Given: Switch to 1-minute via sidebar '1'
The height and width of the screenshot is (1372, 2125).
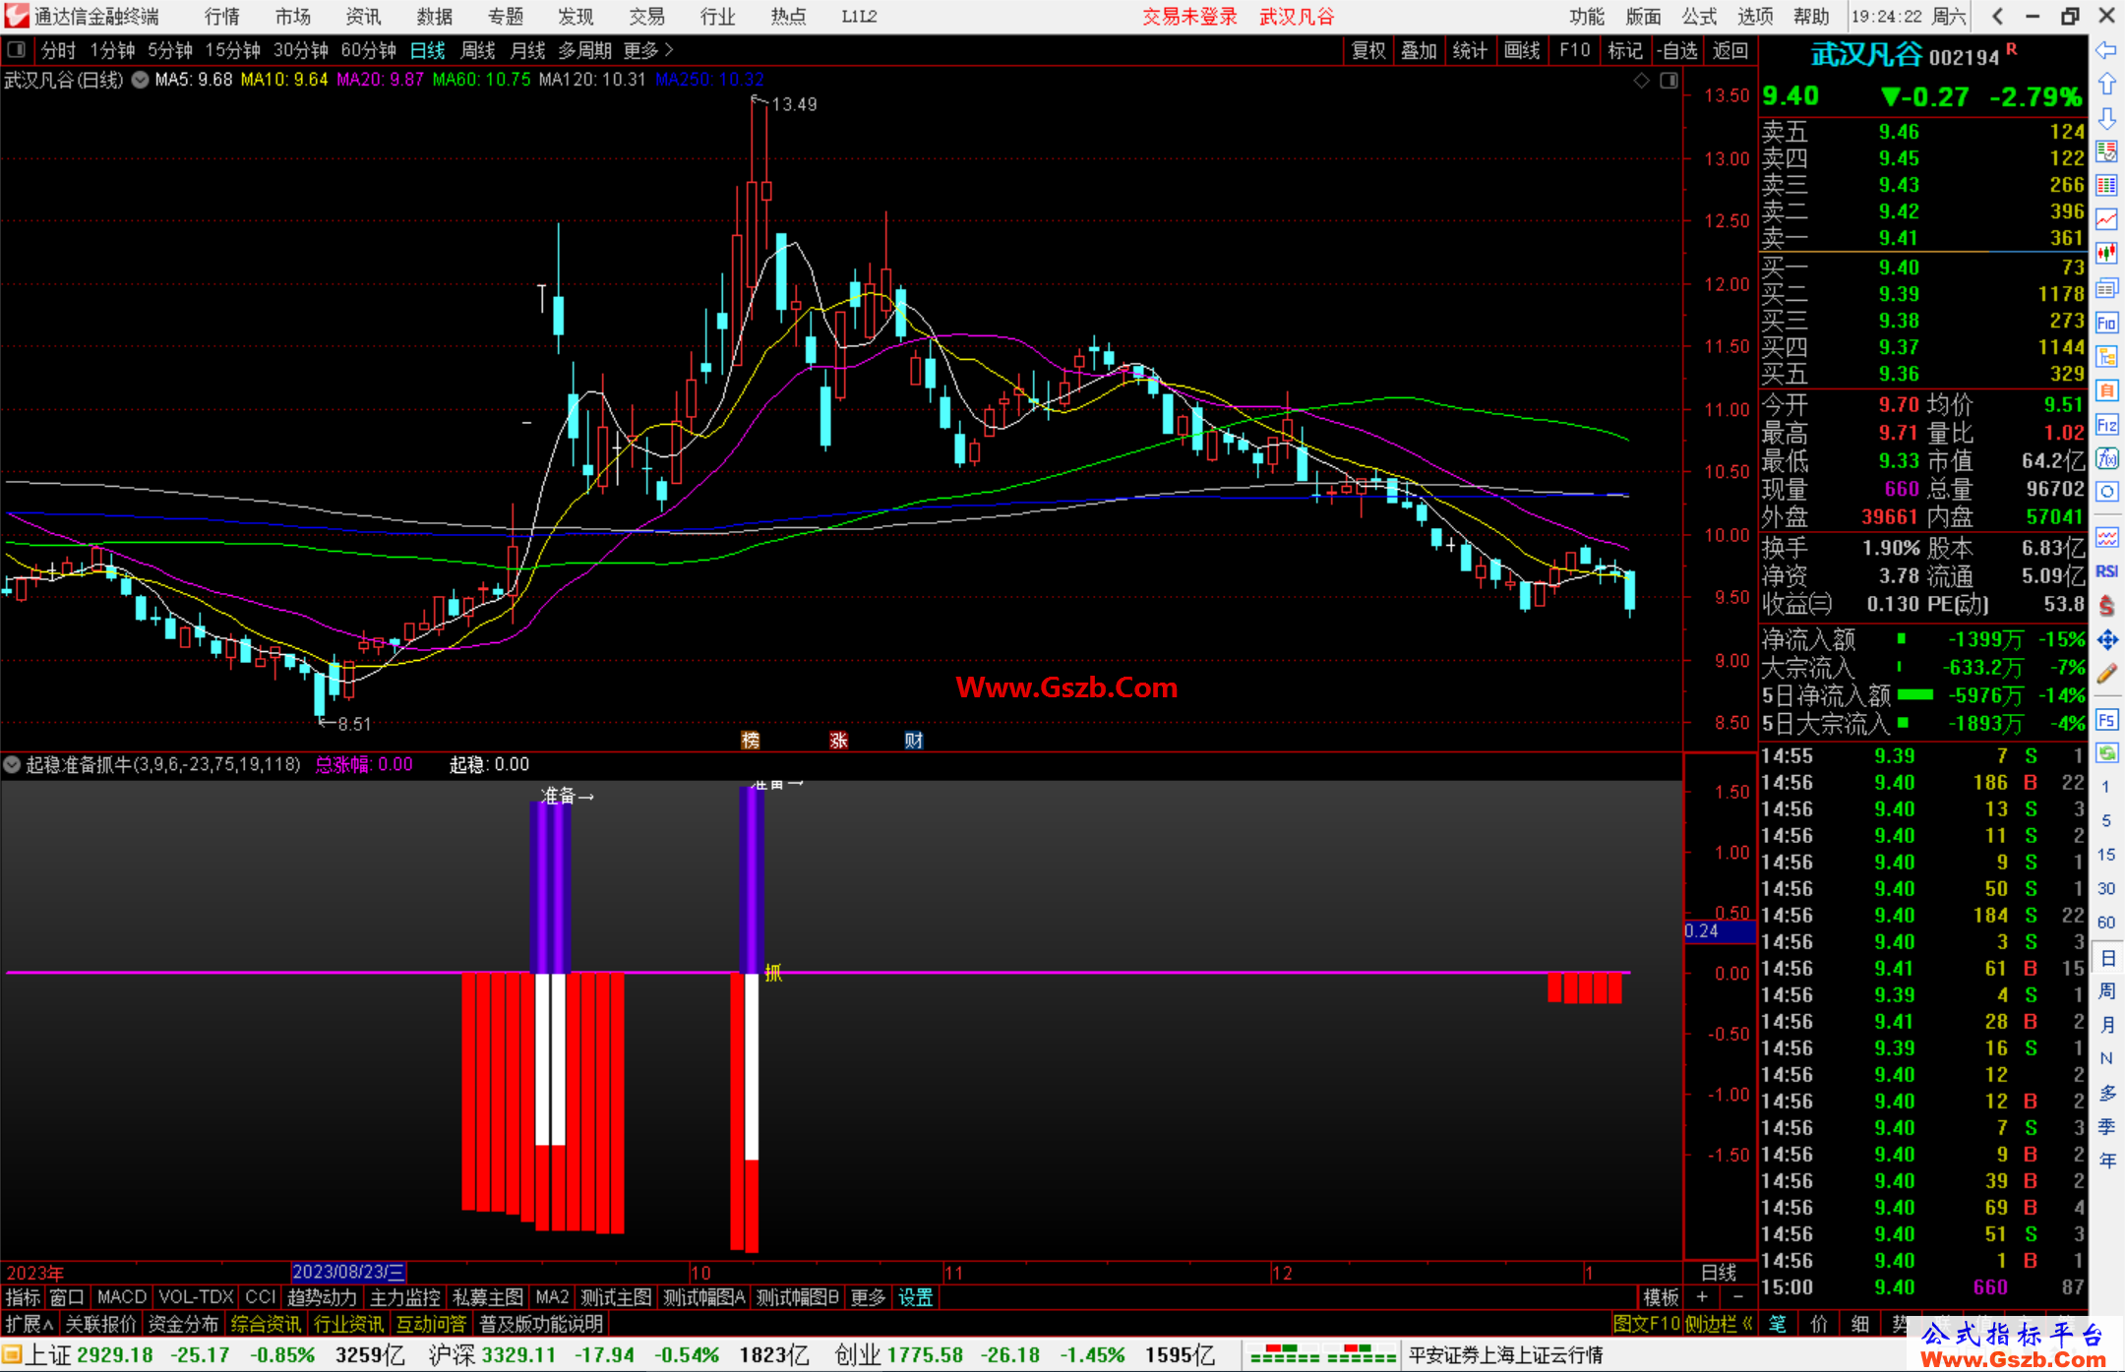Looking at the screenshot, I should [x=2105, y=787].
